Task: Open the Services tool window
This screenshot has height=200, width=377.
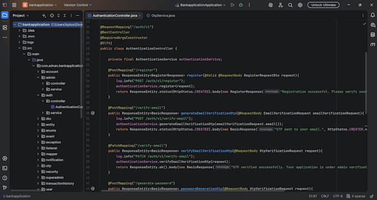Action: point(4,159)
